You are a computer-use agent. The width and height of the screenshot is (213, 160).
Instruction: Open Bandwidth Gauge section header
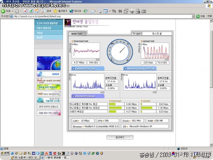point(88,96)
